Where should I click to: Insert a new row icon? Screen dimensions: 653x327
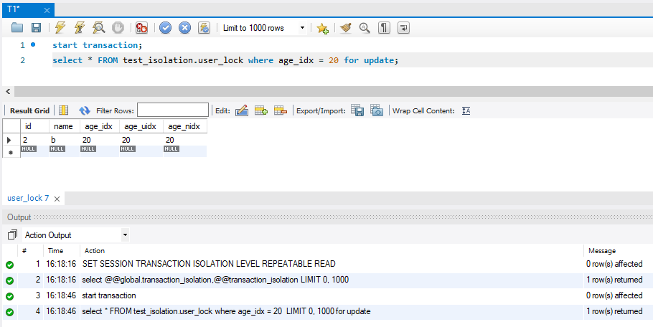click(261, 110)
